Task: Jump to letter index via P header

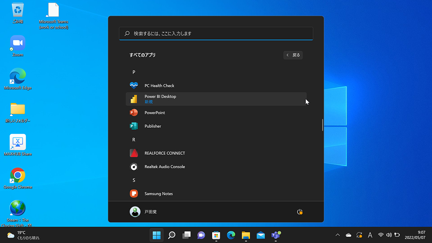Action: 134,72
